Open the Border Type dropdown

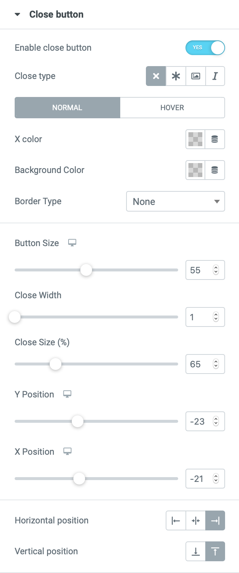click(176, 201)
